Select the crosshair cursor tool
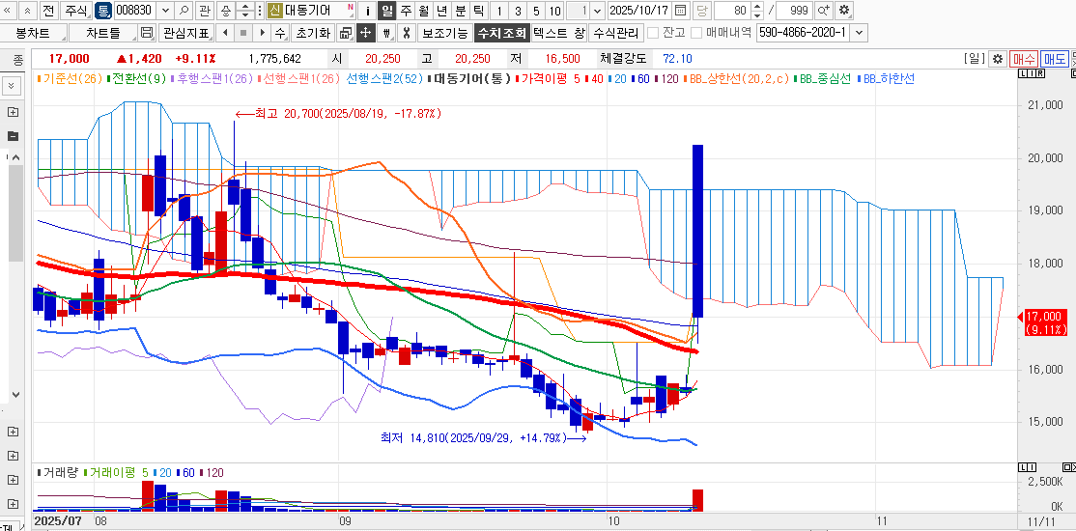The image size is (1076, 531). pos(366,33)
